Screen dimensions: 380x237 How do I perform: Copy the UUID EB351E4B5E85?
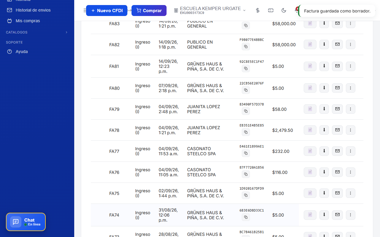[x=246, y=132]
